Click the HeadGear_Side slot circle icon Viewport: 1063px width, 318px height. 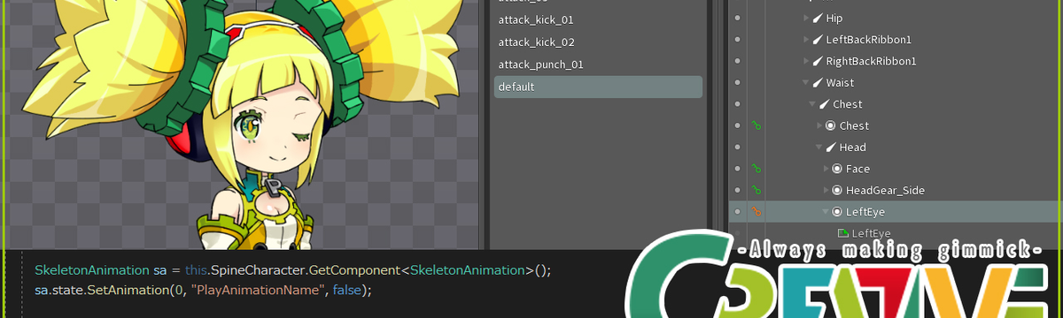tap(837, 190)
